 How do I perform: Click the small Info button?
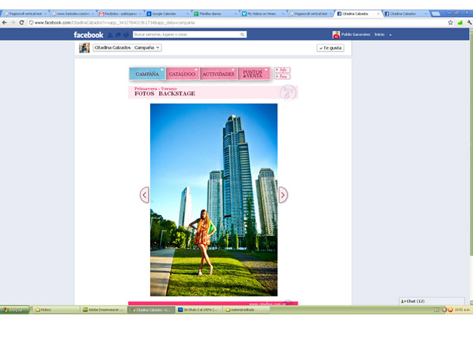[282, 70]
